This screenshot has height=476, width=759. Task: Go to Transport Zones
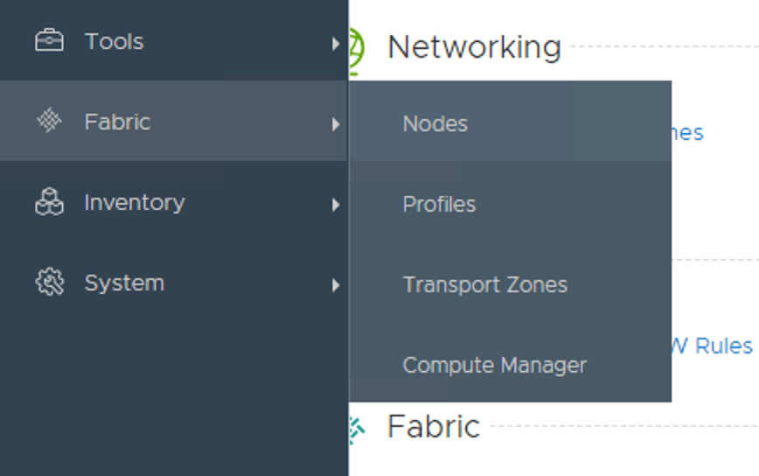pos(484,284)
